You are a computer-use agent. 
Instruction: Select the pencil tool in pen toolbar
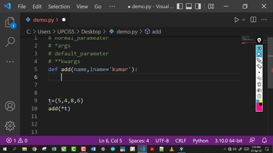point(259,60)
